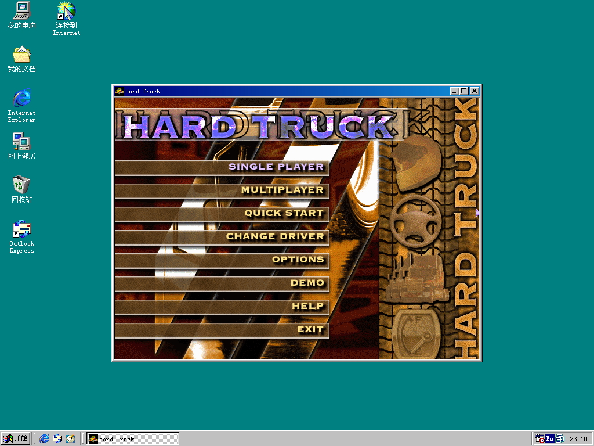Open the En language indicator in tray
The height and width of the screenshot is (446, 594).
549,438
